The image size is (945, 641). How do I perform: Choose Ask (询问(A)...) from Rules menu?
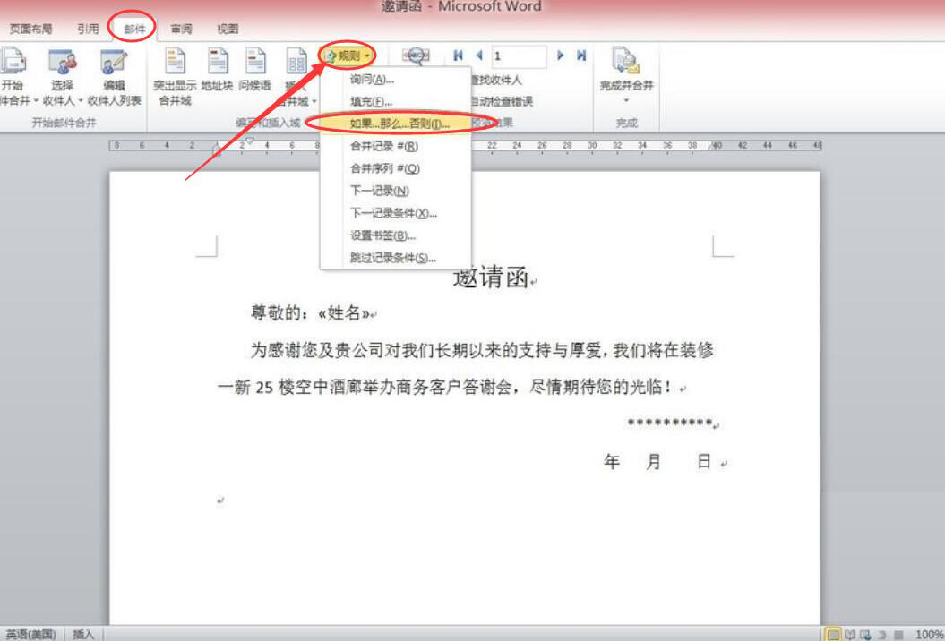[x=395, y=80]
